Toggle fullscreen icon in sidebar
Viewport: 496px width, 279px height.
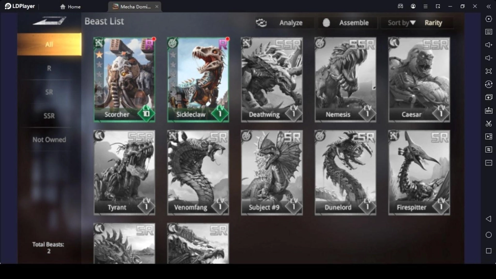click(489, 71)
